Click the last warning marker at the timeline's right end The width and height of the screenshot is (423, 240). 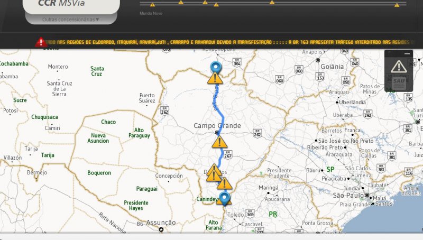click(x=397, y=5)
